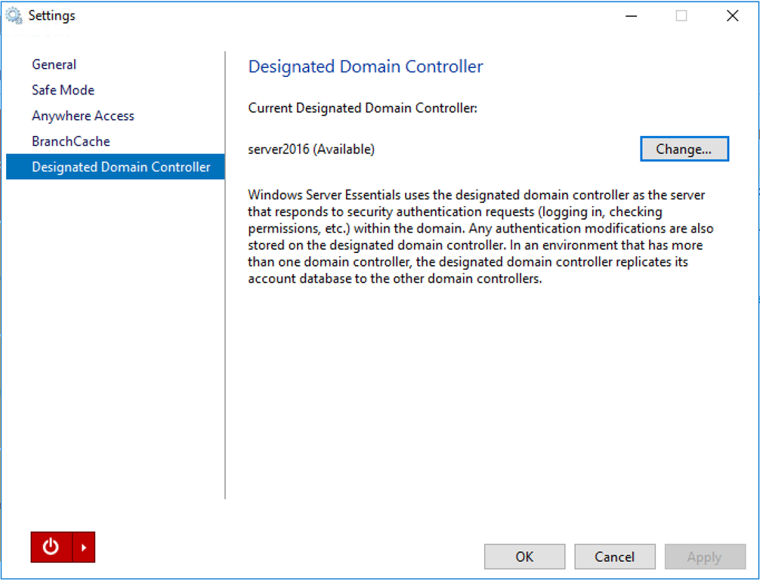Click the Windows Server Essentials description paragraph
Viewport: 760px width, 580px height.
[x=480, y=236]
